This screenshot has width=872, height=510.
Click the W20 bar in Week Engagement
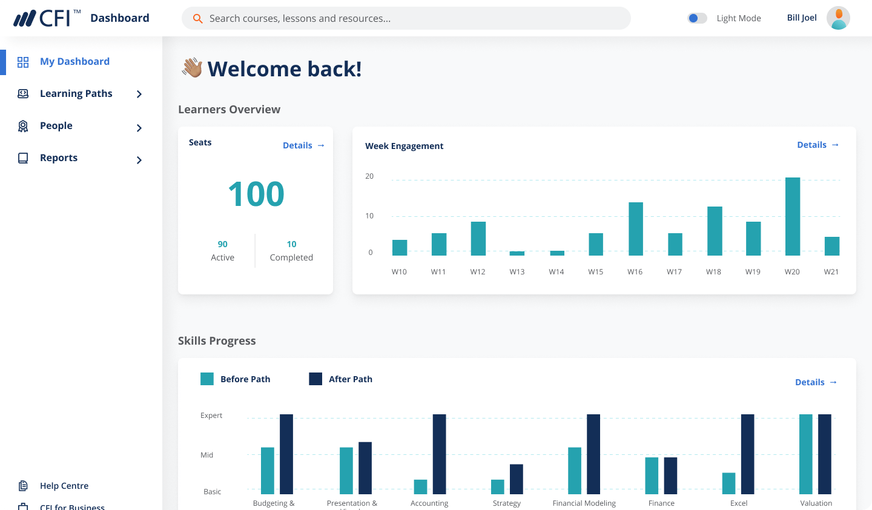[x=792, y=216]
